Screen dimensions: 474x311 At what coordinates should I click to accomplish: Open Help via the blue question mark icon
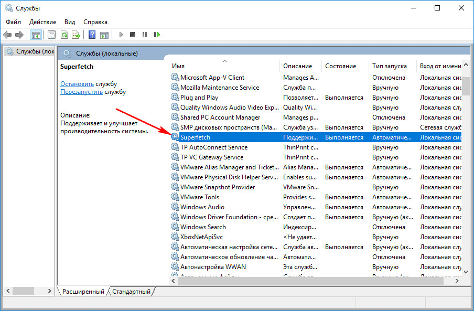[92, 35]
